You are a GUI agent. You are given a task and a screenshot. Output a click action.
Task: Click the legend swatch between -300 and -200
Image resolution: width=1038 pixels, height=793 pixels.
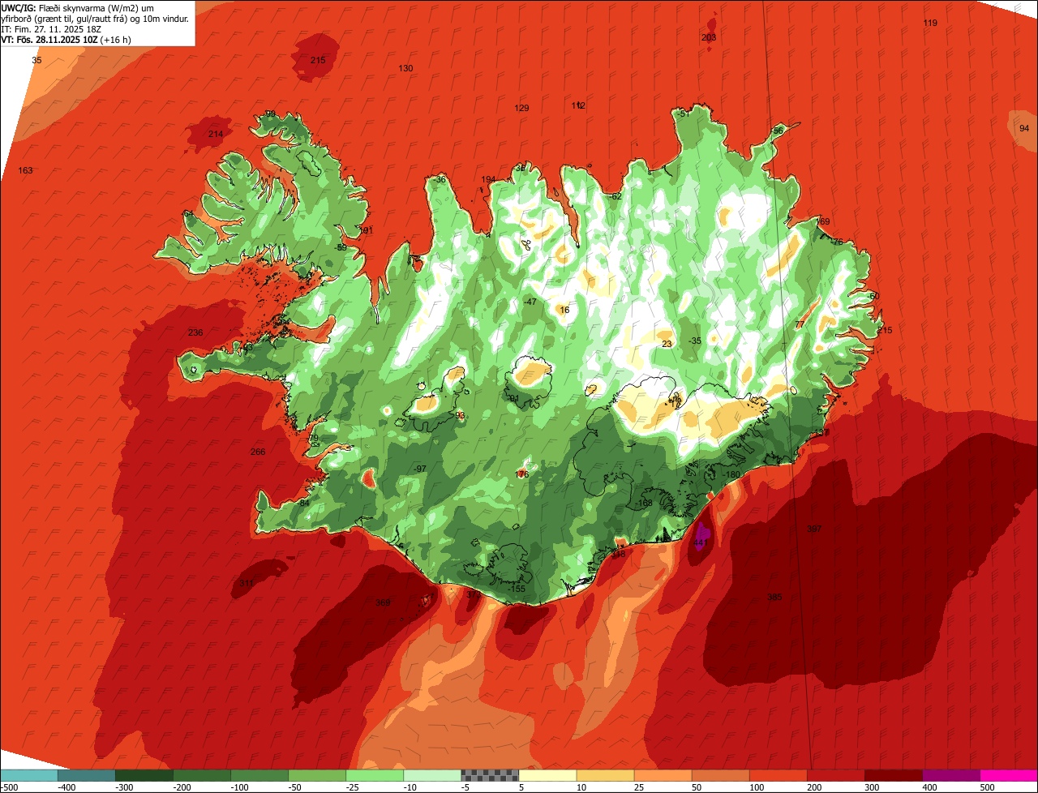click(144, 774)
